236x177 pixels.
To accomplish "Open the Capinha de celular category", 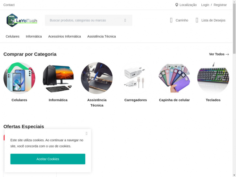I will pyautogui.click(x=174, y=78).
